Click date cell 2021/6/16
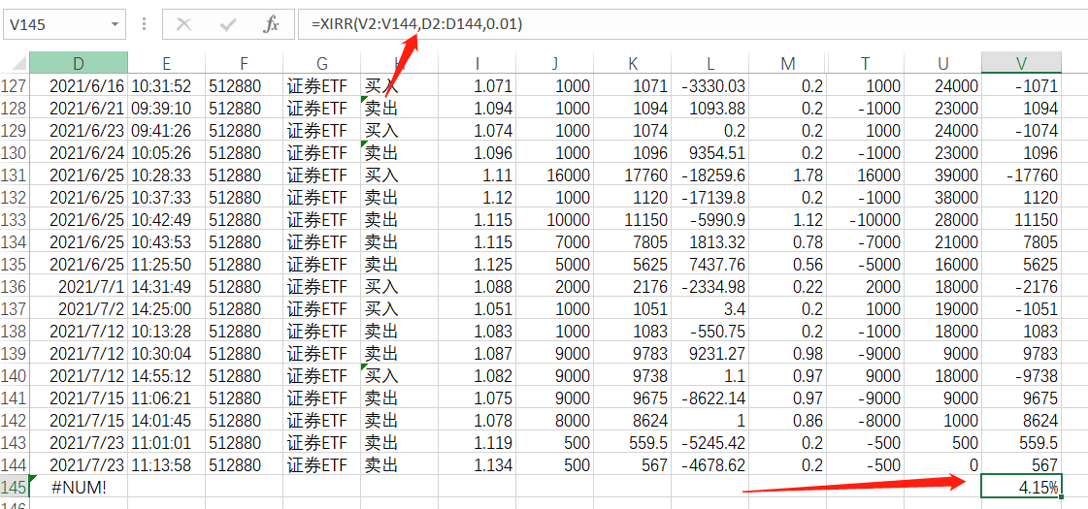The height and width of the screenshot is (509, 1088). click(79, 86)
